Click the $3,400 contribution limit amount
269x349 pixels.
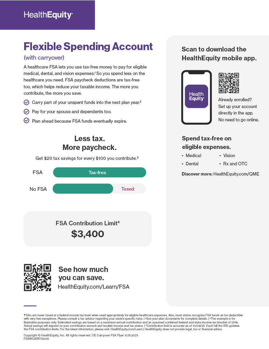(x=87, y=234)
